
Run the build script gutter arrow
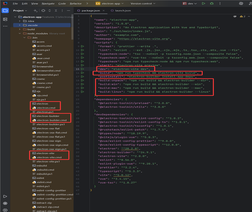pyautogui.click(x=83, y=73)
